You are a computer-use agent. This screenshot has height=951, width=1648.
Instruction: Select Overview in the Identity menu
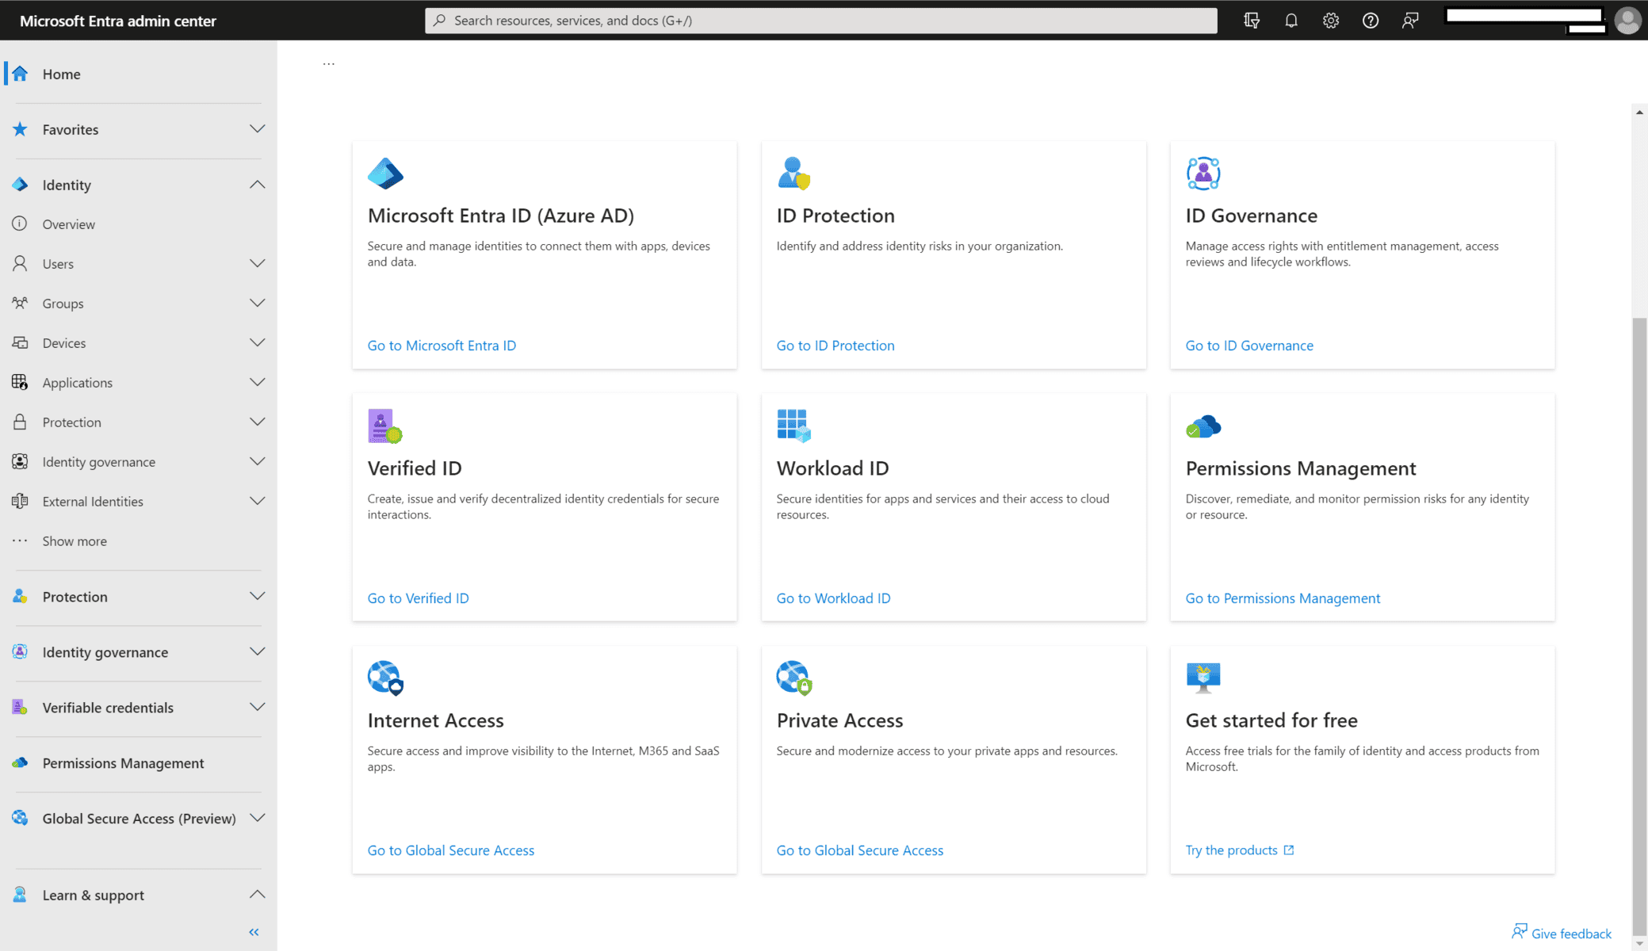[69, 224]
